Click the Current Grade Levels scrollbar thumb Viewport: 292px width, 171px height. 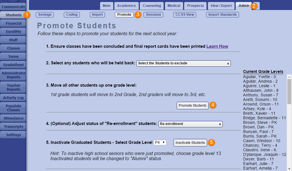[289, 92]
